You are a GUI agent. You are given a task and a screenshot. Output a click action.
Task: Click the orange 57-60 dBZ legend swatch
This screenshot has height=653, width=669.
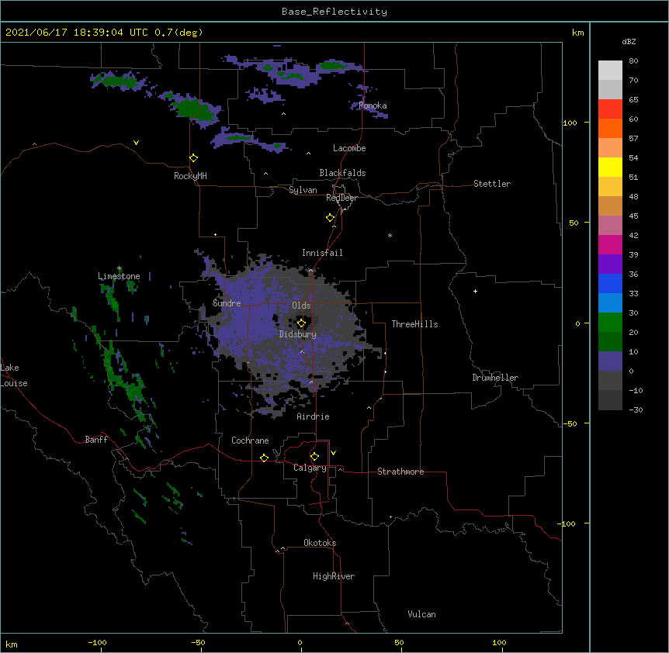coord(610,128)
